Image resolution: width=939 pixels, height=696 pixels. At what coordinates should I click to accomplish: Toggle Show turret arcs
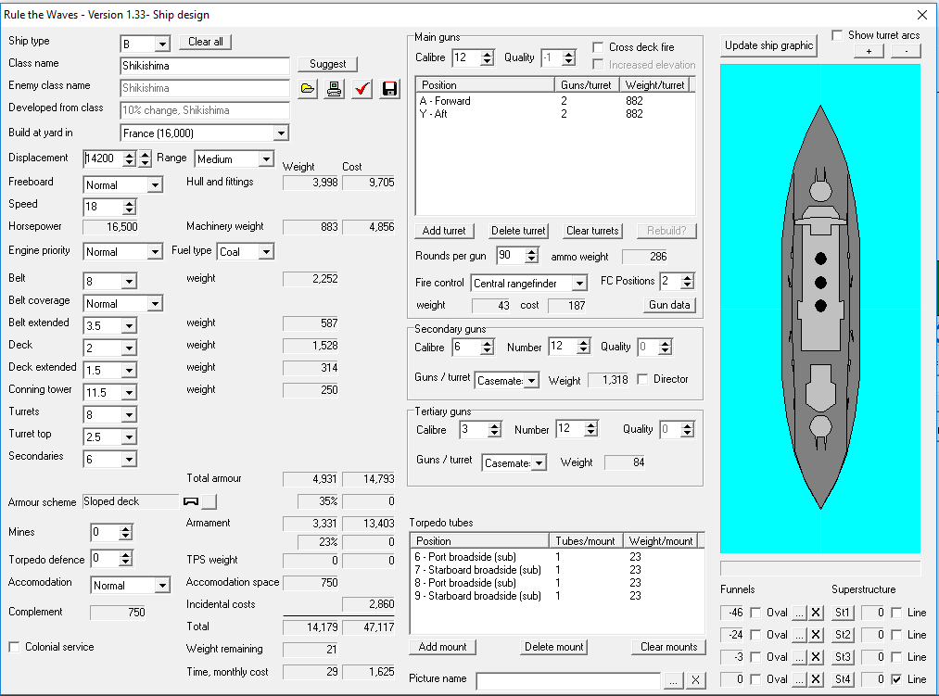click(837, 35)
